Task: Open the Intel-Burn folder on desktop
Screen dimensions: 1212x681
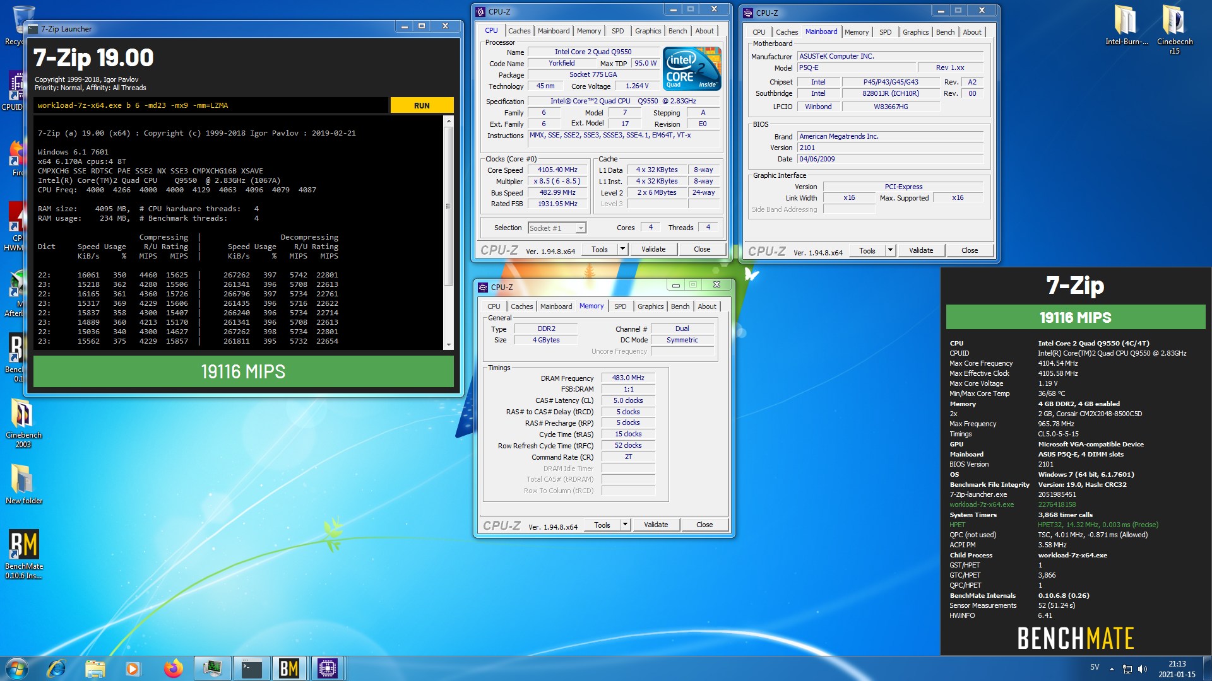Action: pyautogui.click(x=1126, y=25)
